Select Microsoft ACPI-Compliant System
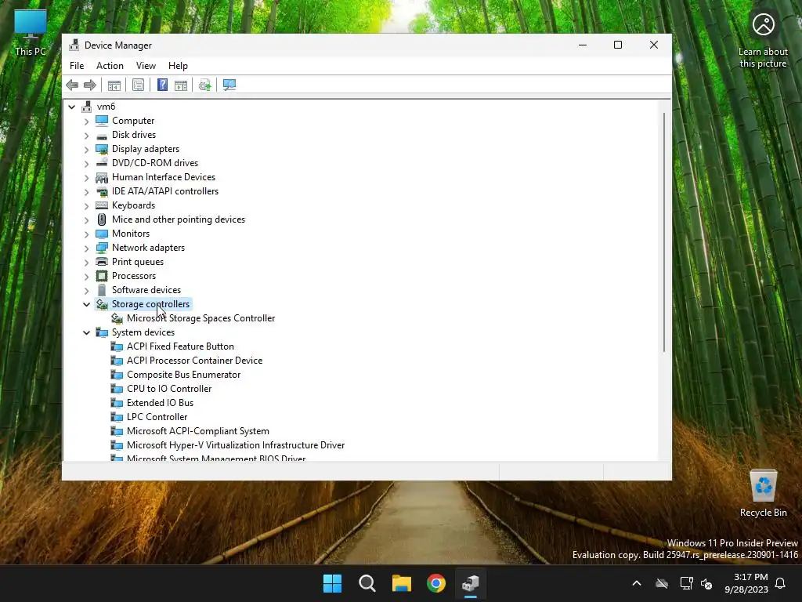Viewport: 802px width, 602px height. click(198, 431)
